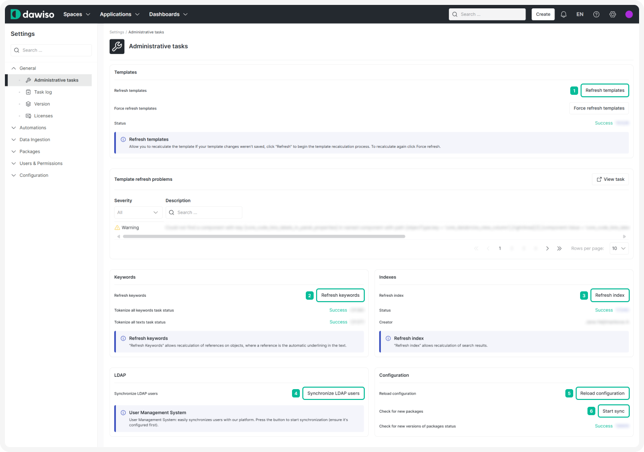Open the purple user avatar menu
644x452 pixels.
[x=629, y=14]
